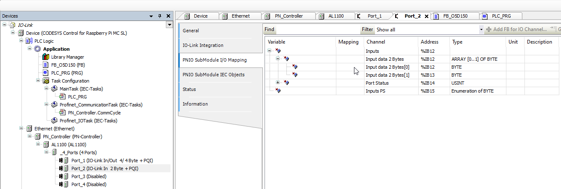
Task: Click the _4_Ports module icon in tree
Action: [55, 153]
